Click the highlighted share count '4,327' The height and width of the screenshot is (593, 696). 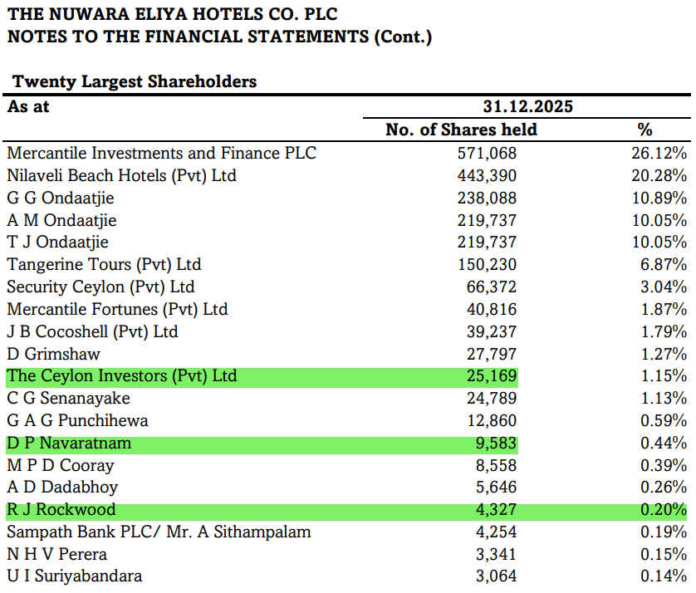pyautogui.click(x=496, y=510)
